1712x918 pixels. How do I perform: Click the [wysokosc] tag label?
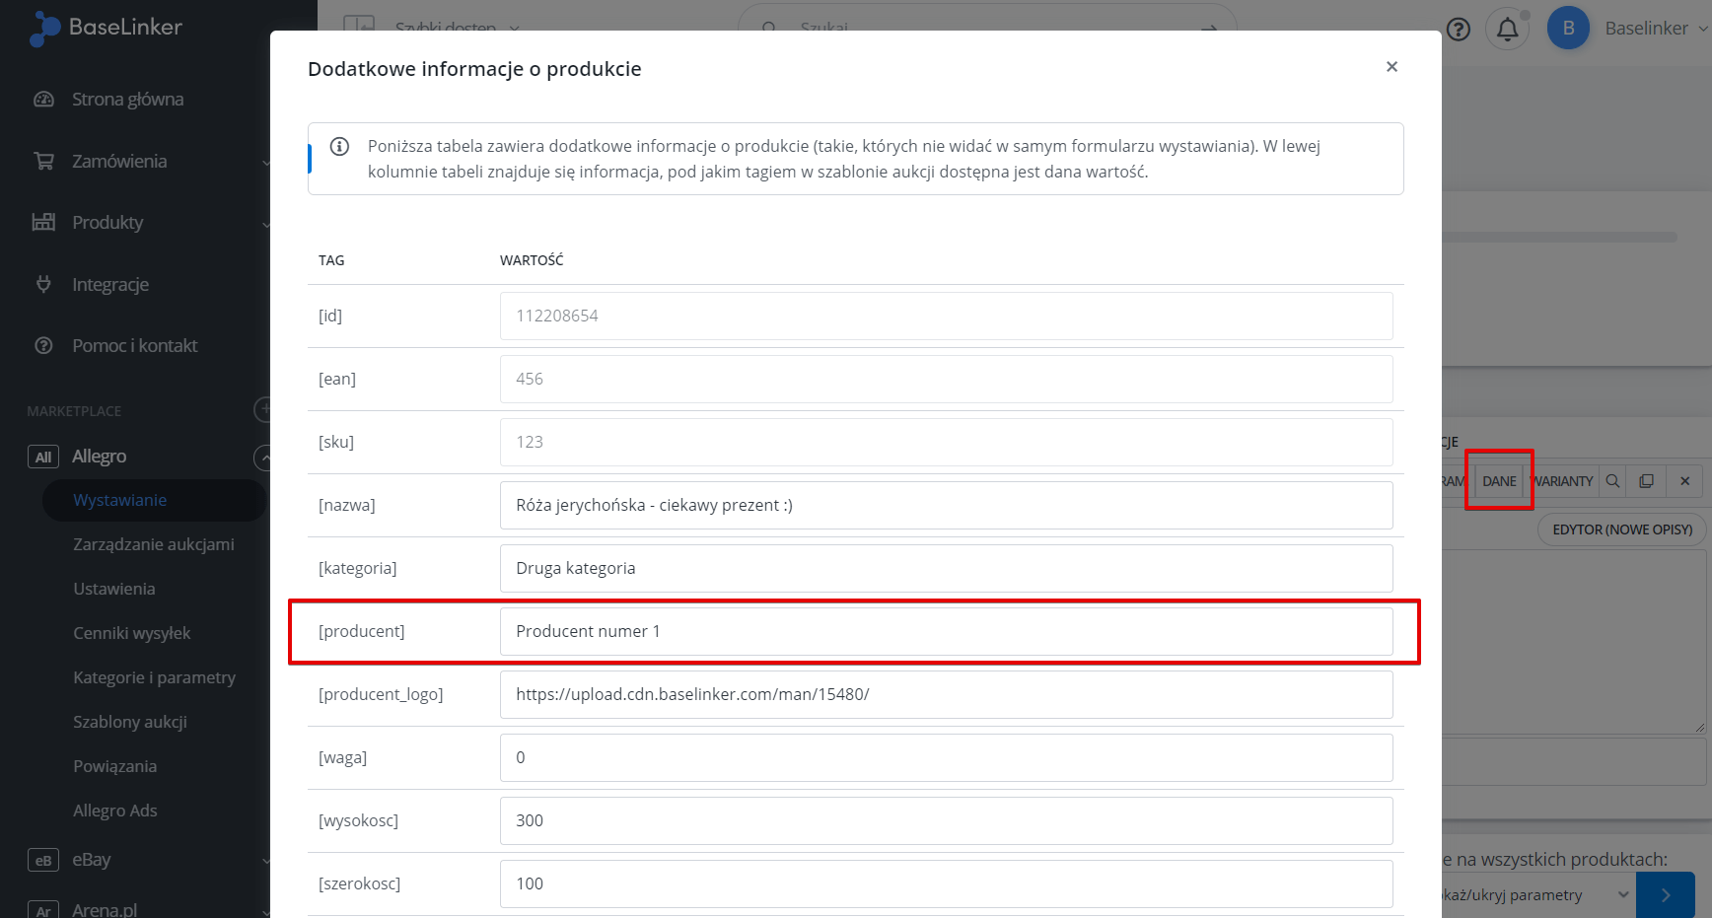[x=358, y=821]
